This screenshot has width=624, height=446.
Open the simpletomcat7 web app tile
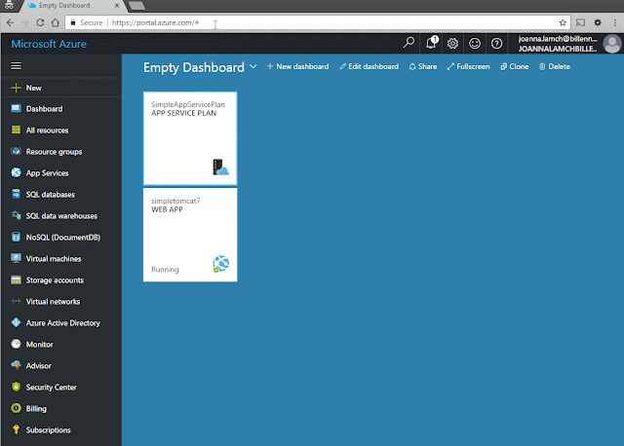190,235
